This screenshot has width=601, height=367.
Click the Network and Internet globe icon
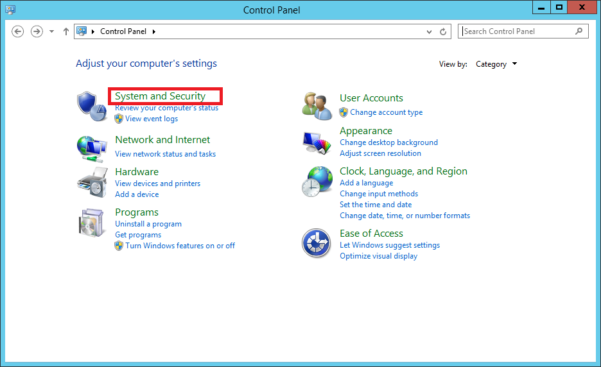click(91, 148)
